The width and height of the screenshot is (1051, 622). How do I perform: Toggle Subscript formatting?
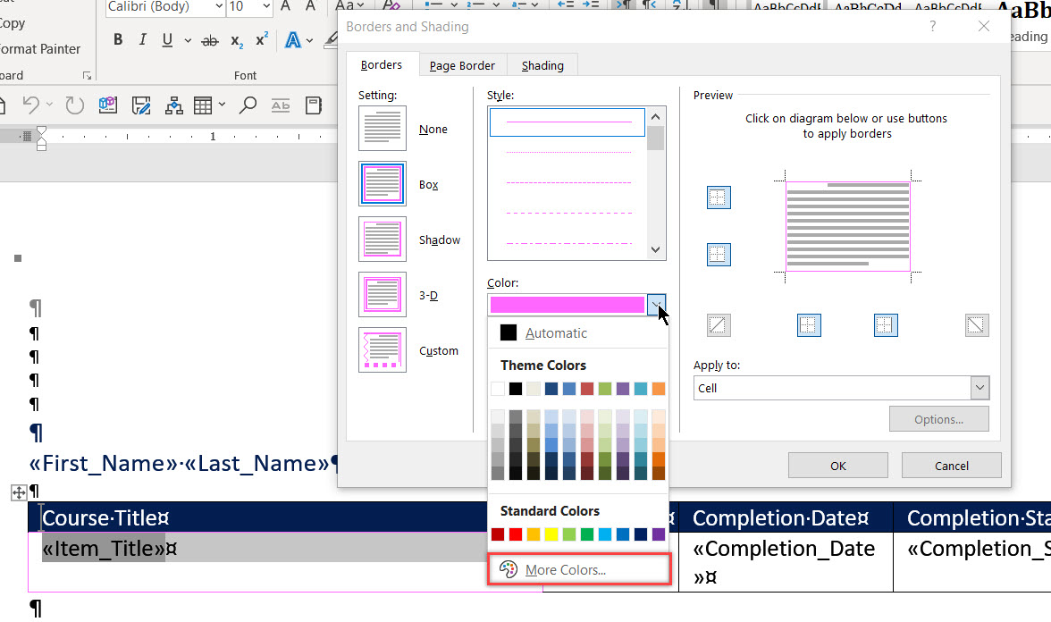[x=237, y=41]
